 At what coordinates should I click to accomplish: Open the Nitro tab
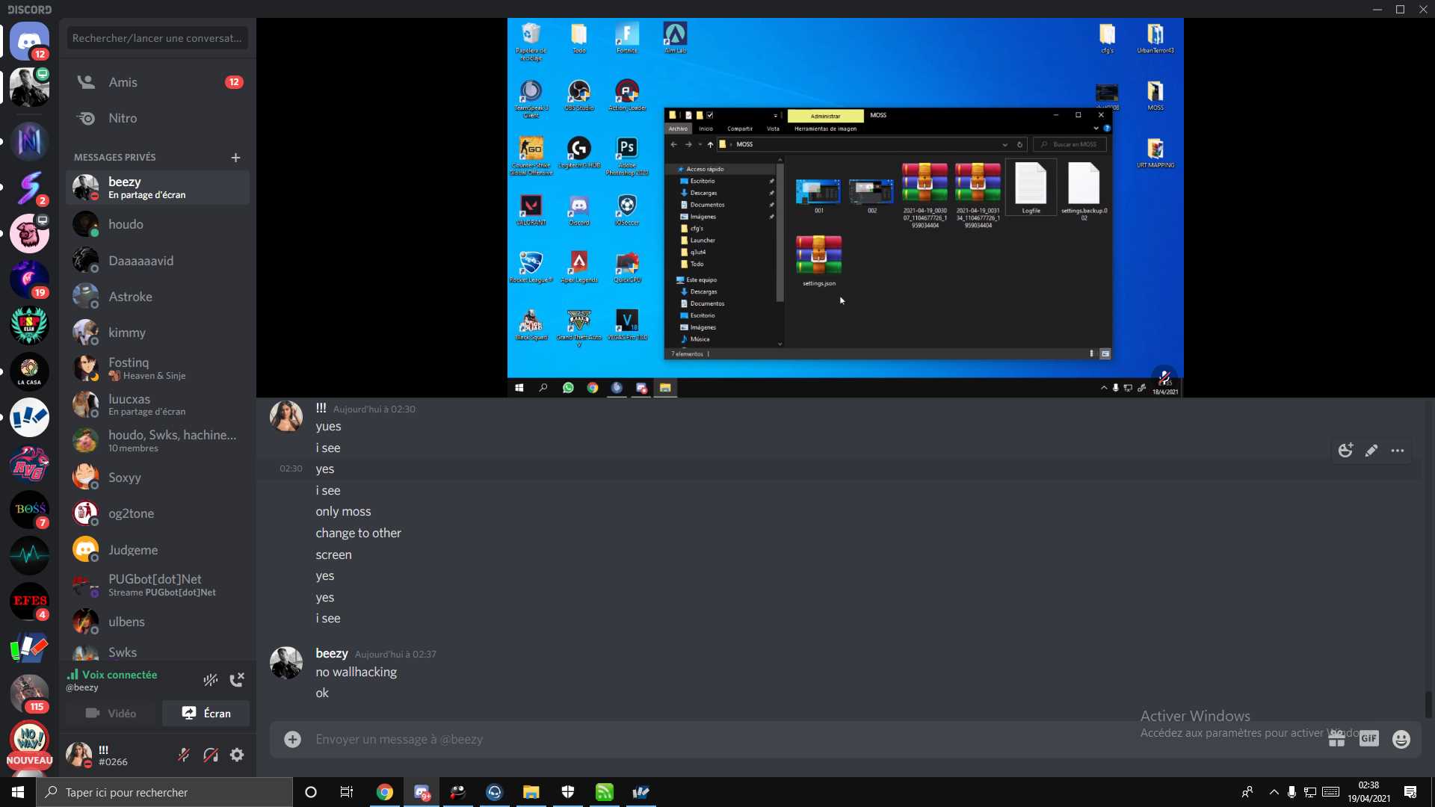(x=123, y=118)
